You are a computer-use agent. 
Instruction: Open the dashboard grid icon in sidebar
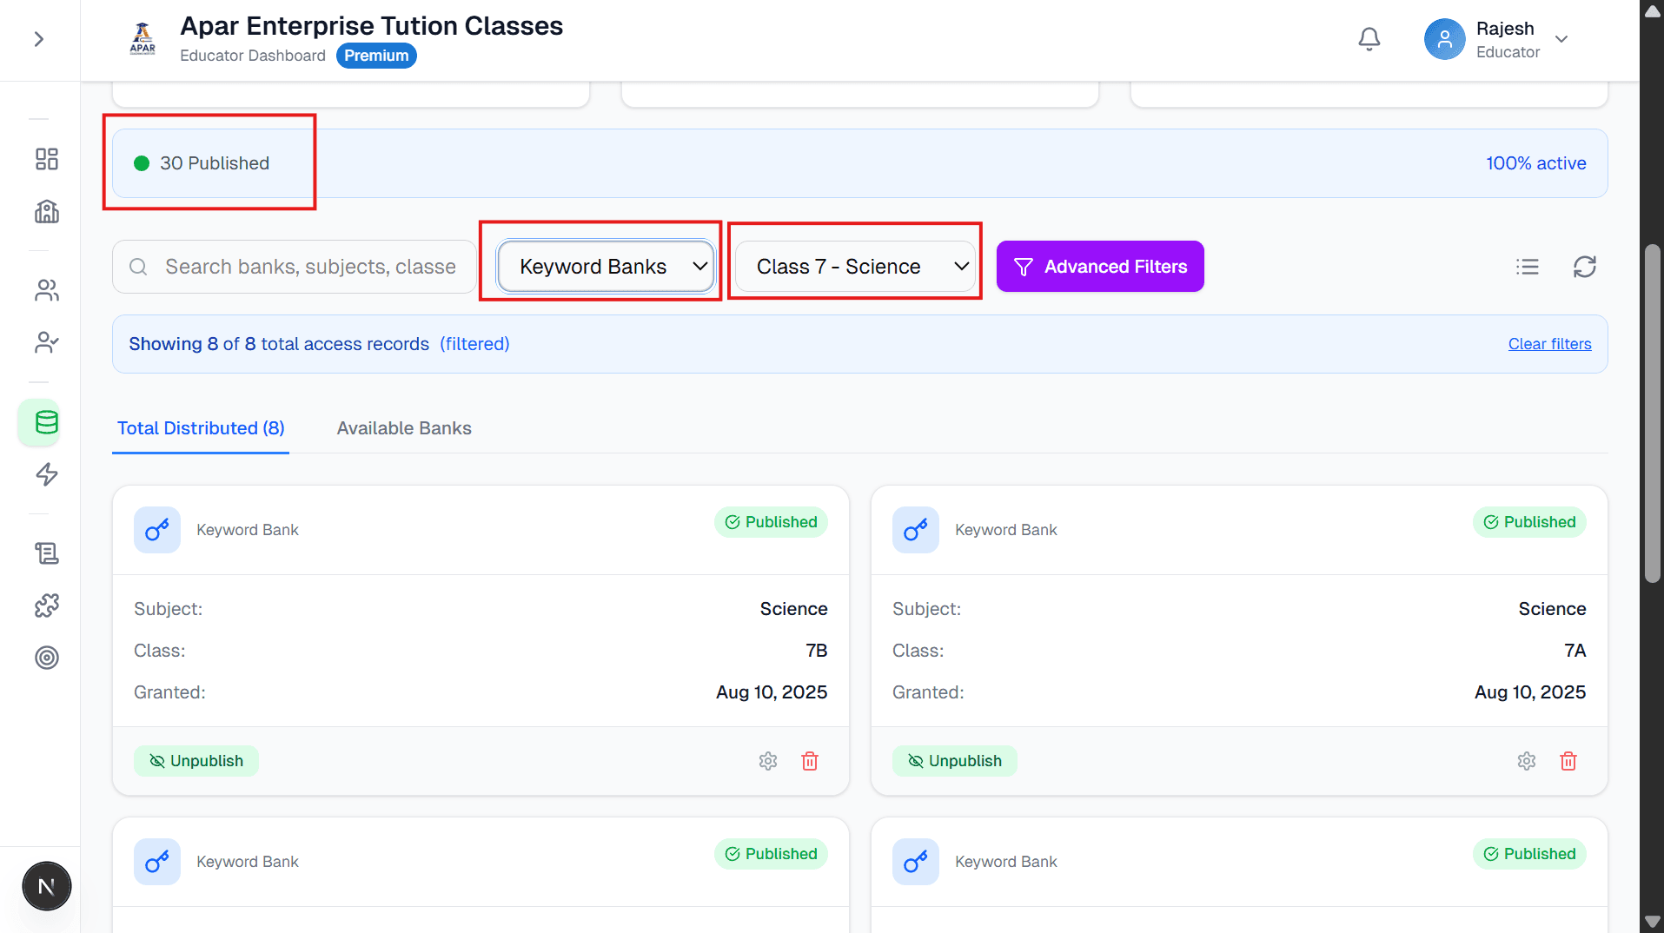[x=47, y=159]
